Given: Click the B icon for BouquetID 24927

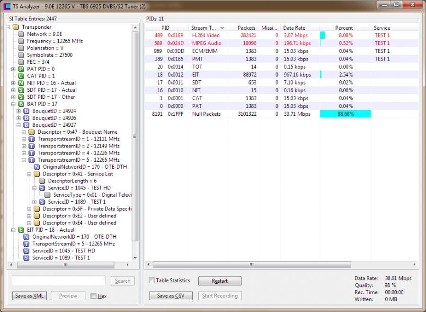Looking at the screenshot, I should 27,125.
